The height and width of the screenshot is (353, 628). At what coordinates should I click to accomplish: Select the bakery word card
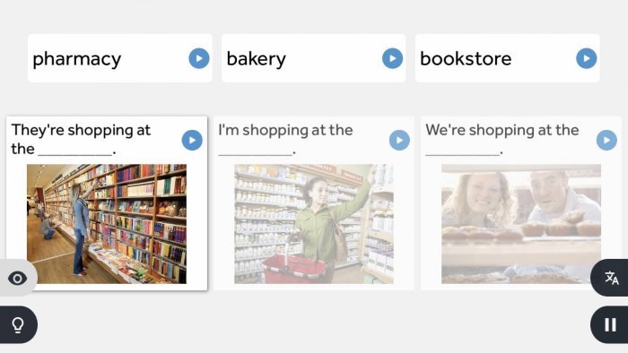click(314, 58)
